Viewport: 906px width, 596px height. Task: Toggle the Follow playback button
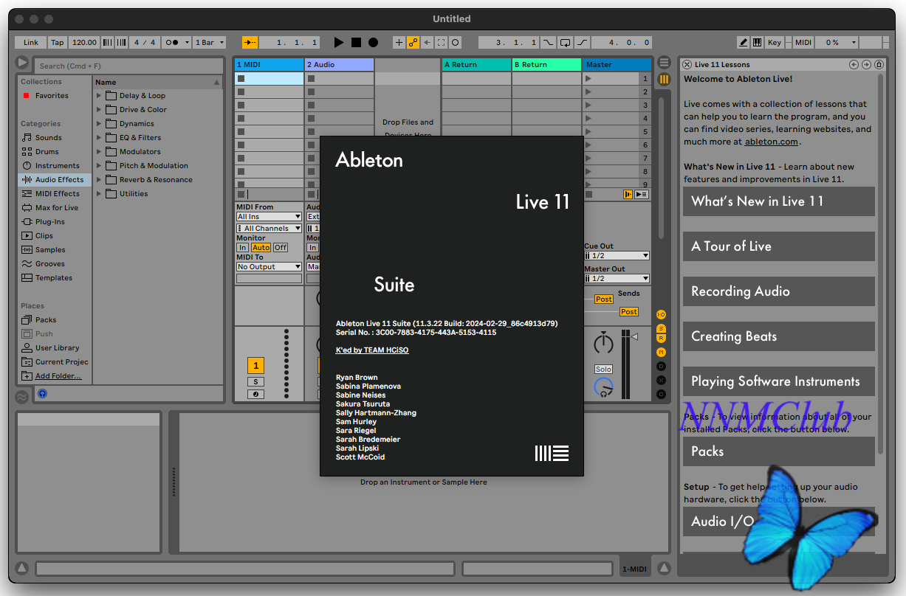tap(250, 43)
